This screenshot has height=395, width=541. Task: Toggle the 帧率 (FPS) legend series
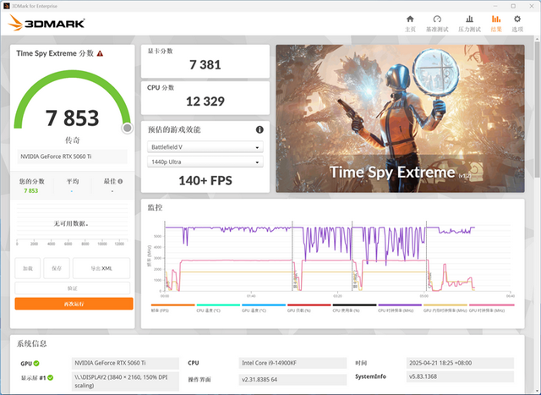(x=172, y=308)
